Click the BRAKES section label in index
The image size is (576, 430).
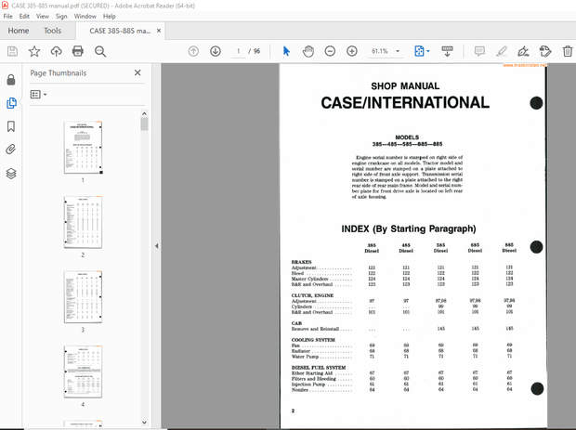[301, 262]
